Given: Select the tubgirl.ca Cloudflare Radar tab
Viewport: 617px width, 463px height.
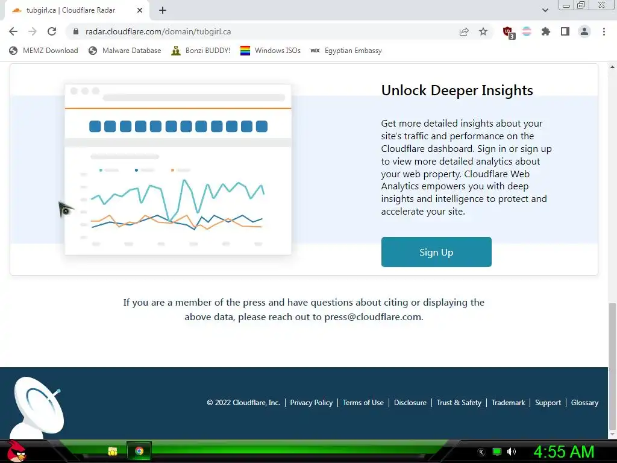Looking at the screenshot, I should [x=77, y=10].
